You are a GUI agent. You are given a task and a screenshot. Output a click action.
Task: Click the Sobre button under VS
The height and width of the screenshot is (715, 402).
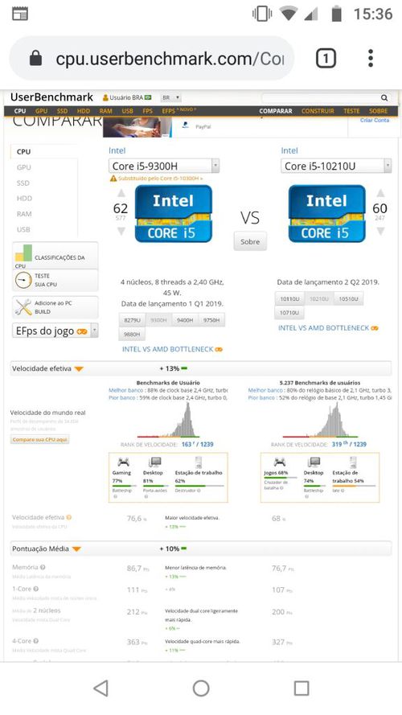[x=250, y=241]
